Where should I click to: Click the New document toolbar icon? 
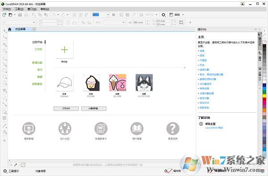4,15
